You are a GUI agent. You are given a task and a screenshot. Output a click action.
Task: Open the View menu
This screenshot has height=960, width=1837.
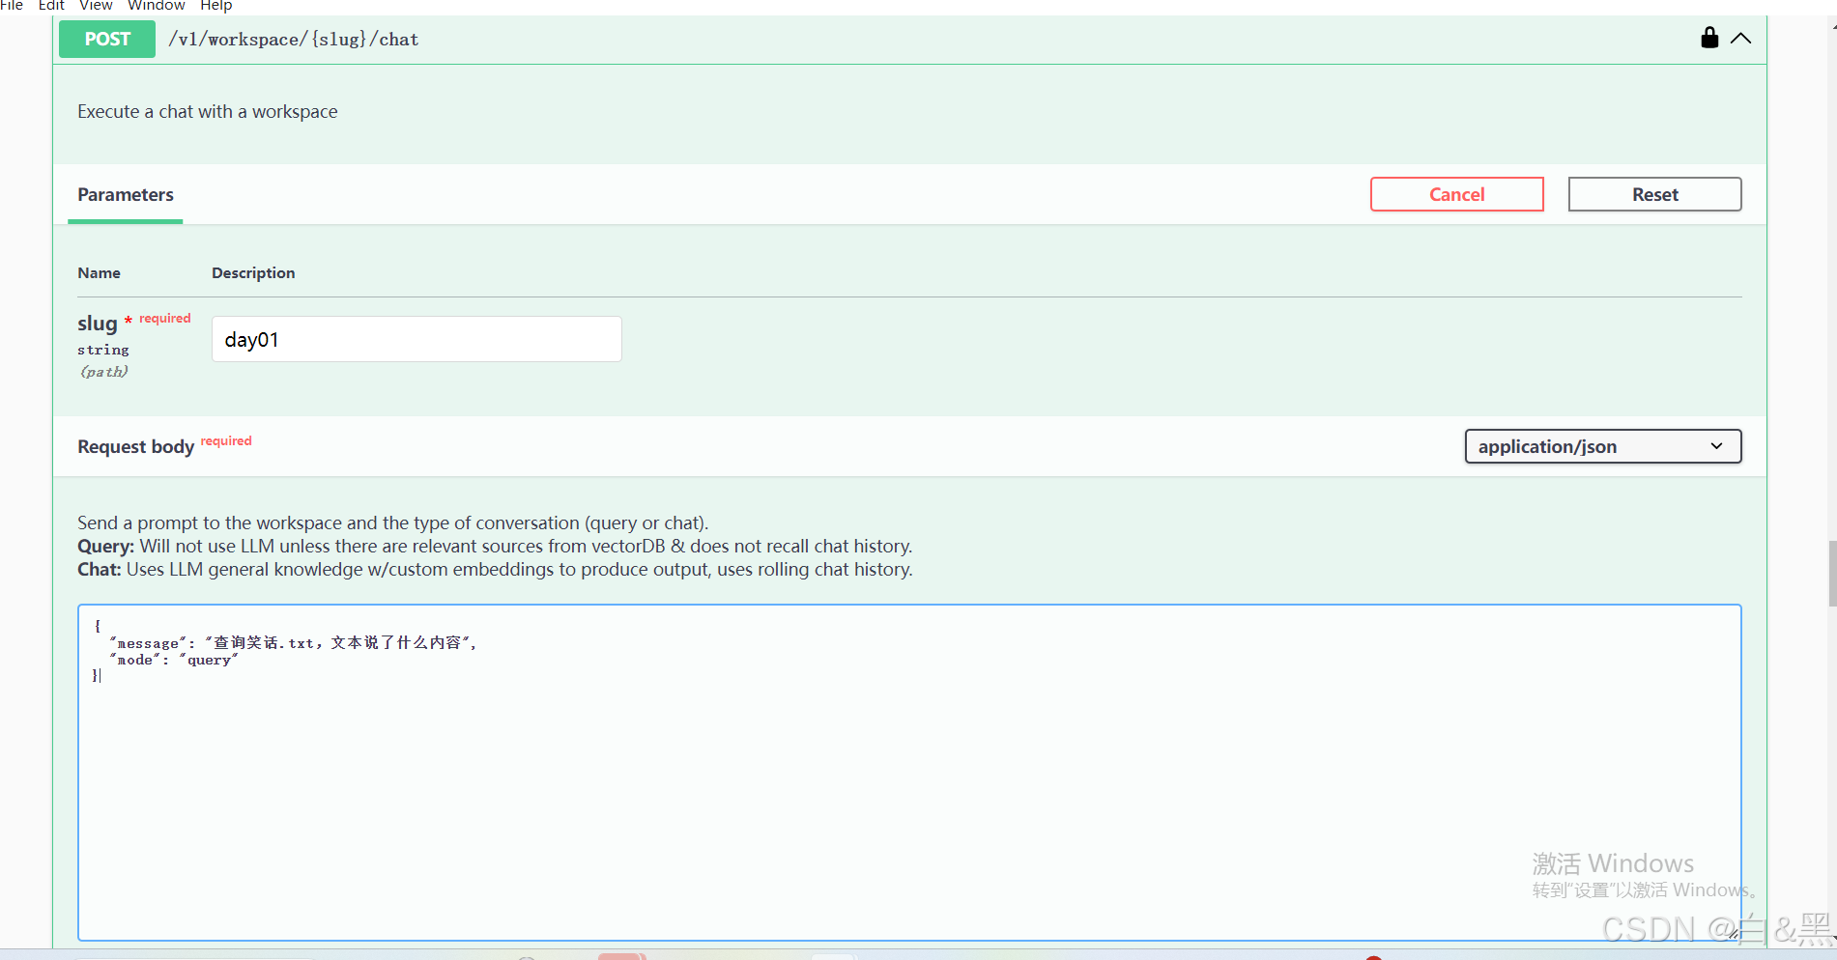(95, 6)
